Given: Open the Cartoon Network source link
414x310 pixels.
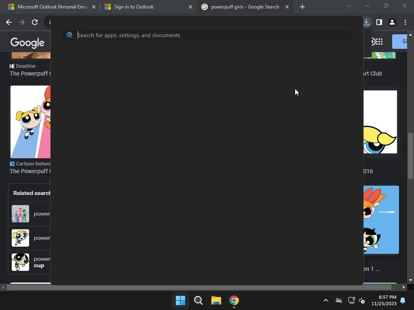Looking at the screenshot, I should (x=30, y=164).
